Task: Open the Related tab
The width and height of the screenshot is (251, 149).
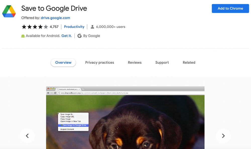Action: pyautogui.click(x=189, y=62)
